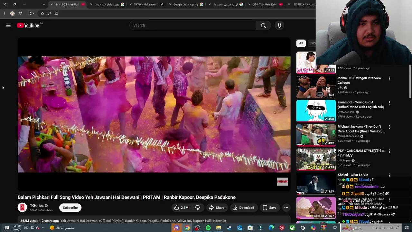412x232 pixels.
Task: Switch to the لورين جيمس search tab
Action: (x=225, y=5)
